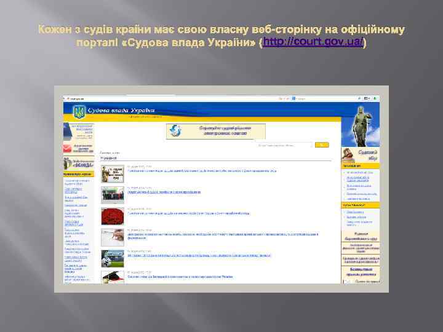Open the hand writing with pen thumbnail

(x=113, y=237)
